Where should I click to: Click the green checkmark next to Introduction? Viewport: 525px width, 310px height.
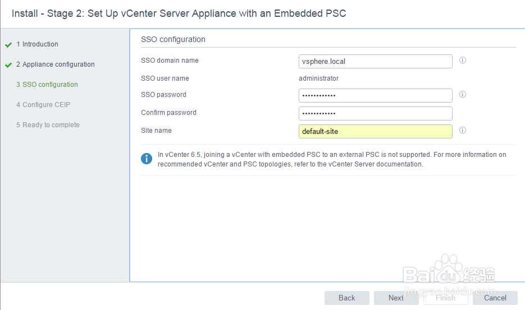tap(8, 45)
